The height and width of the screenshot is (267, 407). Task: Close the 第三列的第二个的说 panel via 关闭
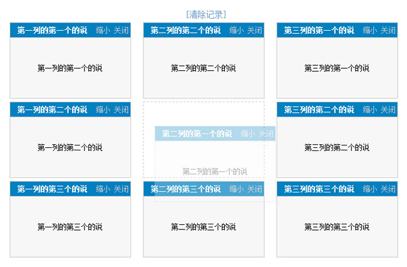pos(388,110)
